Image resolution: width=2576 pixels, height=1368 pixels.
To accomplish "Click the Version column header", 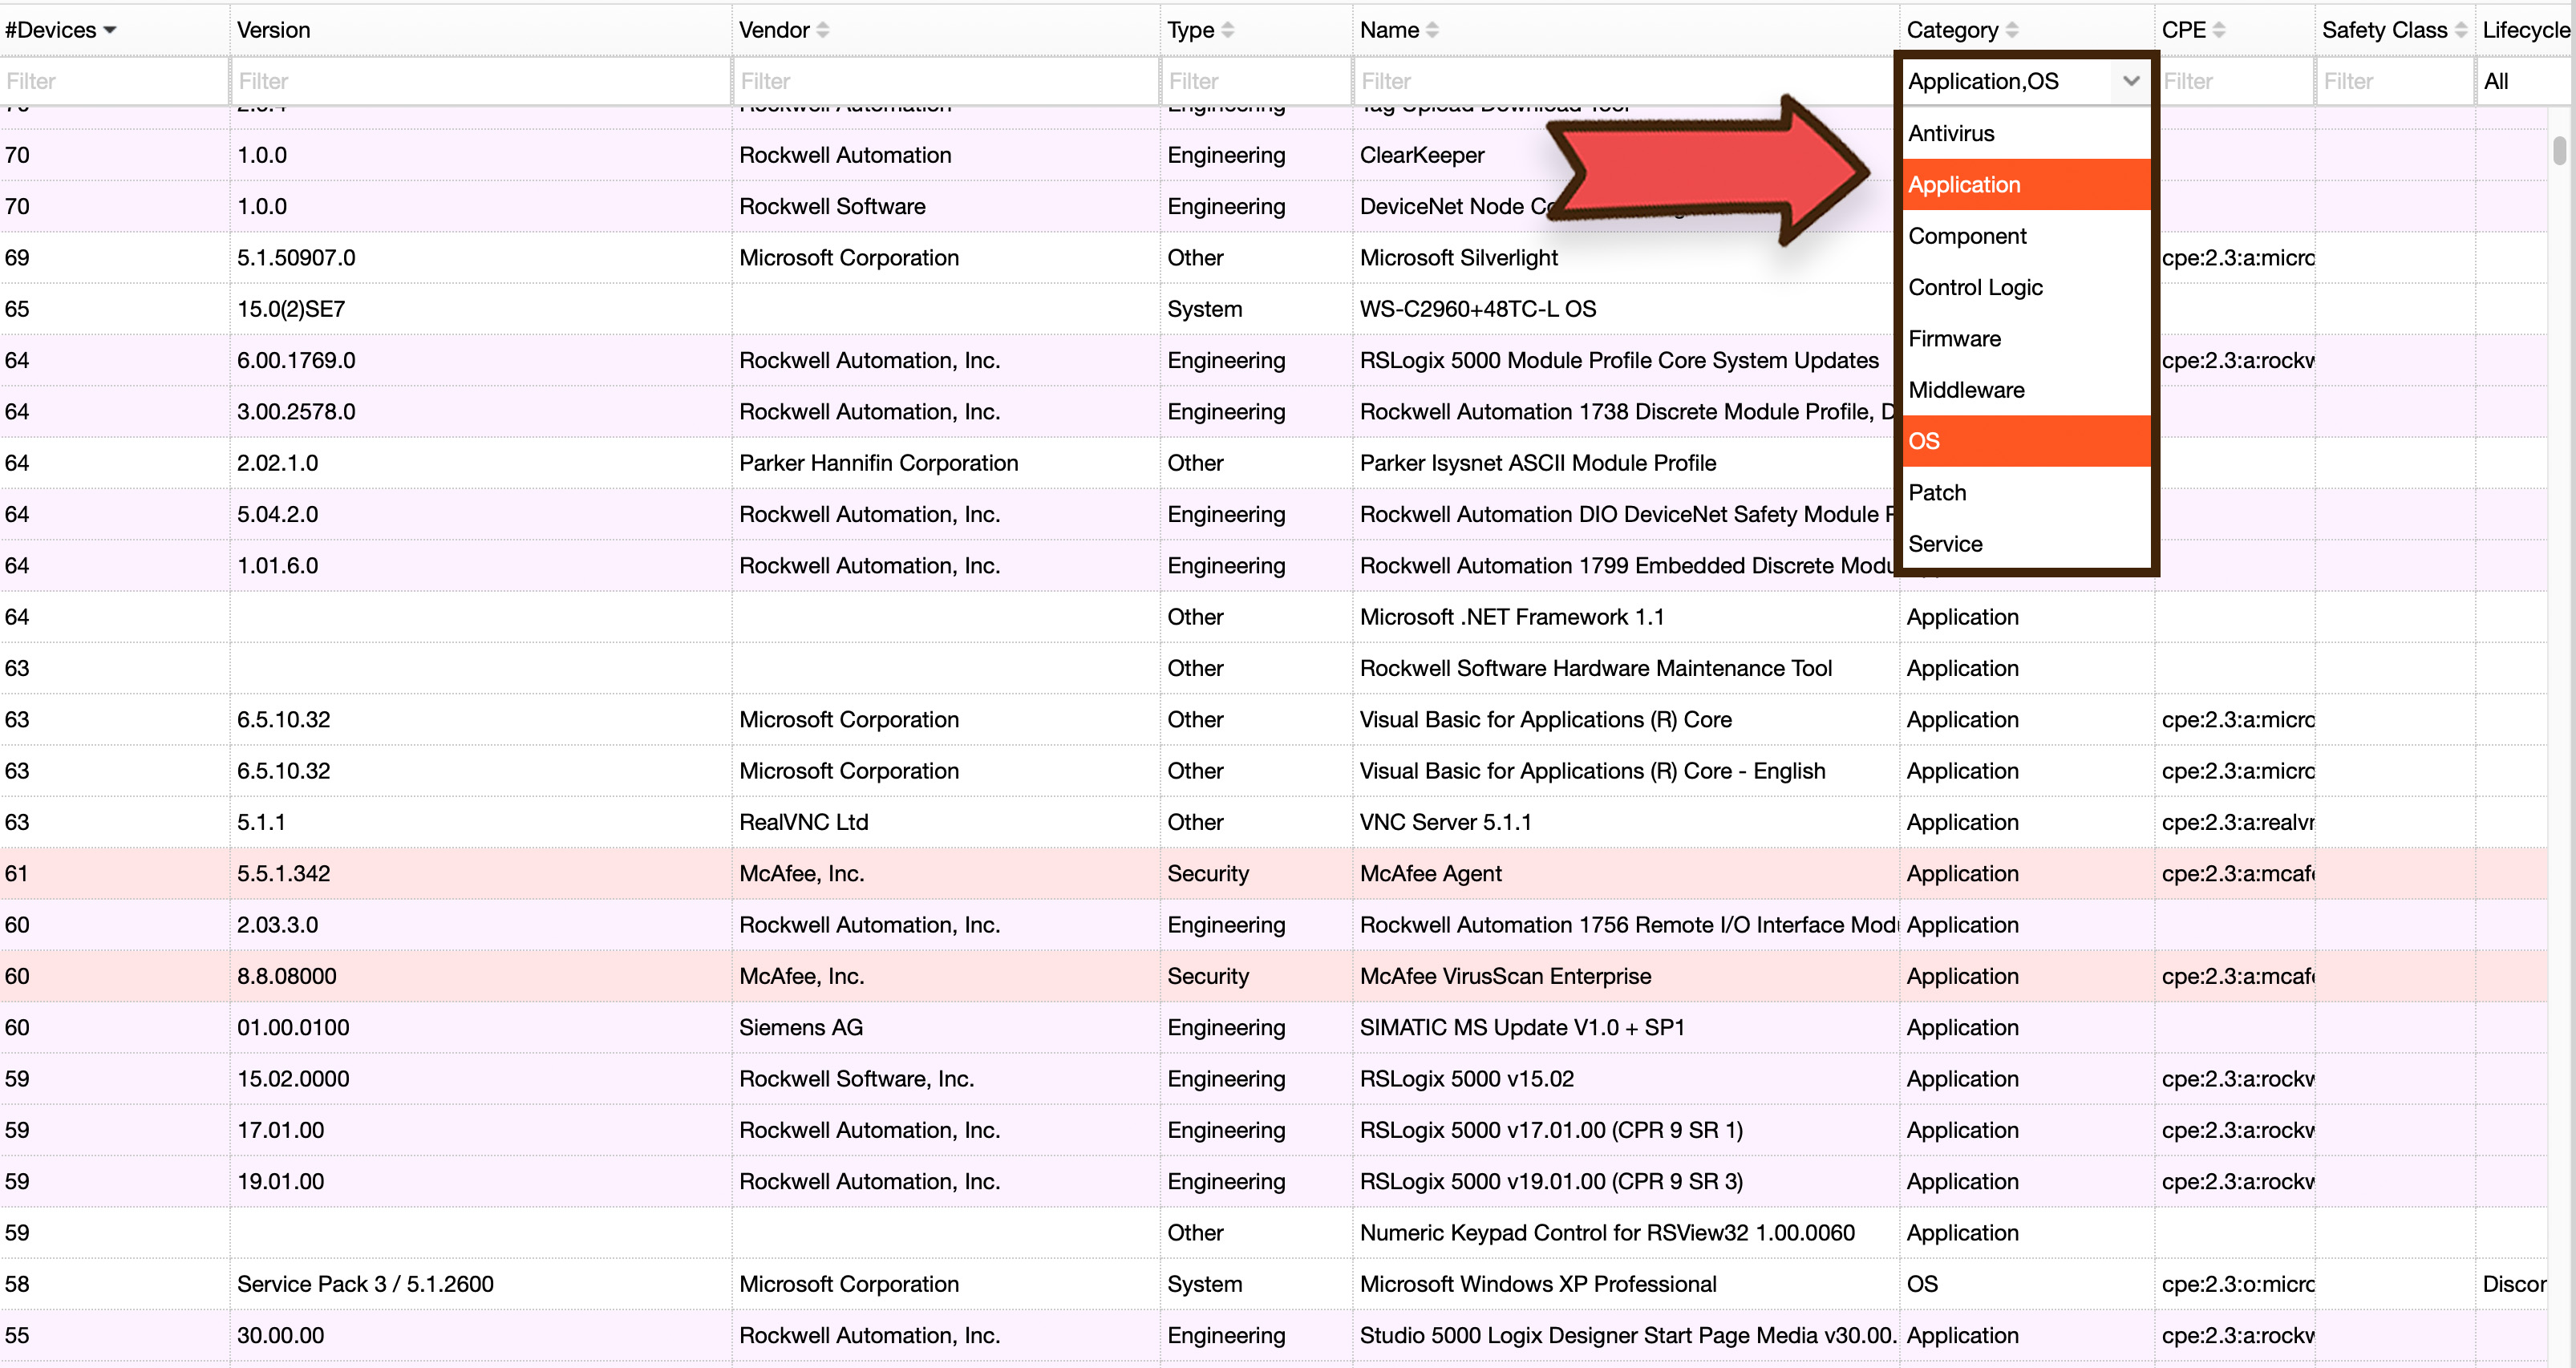I will click(x=273, y=30).
